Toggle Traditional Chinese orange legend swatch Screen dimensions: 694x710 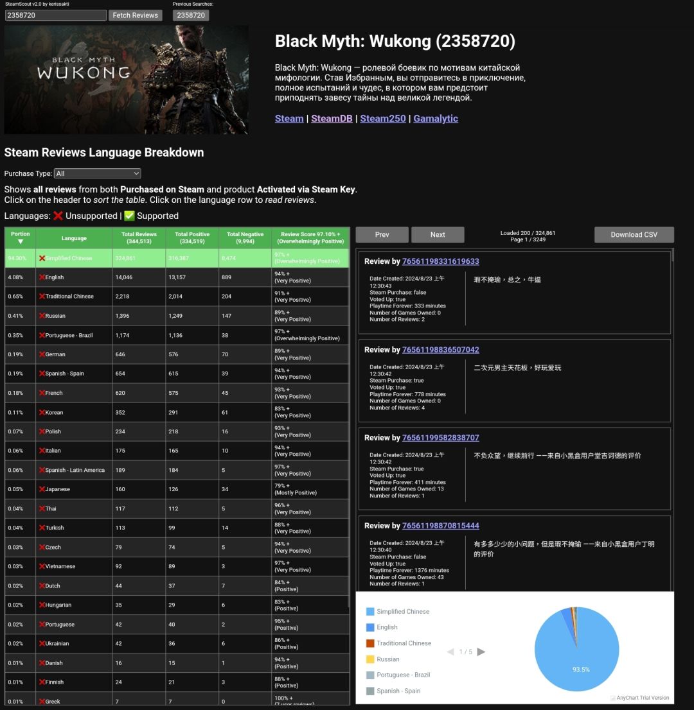[370, 643]
